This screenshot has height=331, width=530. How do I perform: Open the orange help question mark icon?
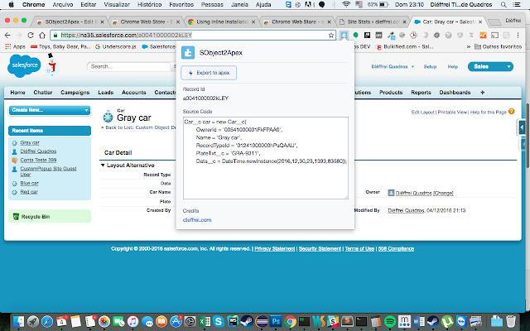[512, 111]
